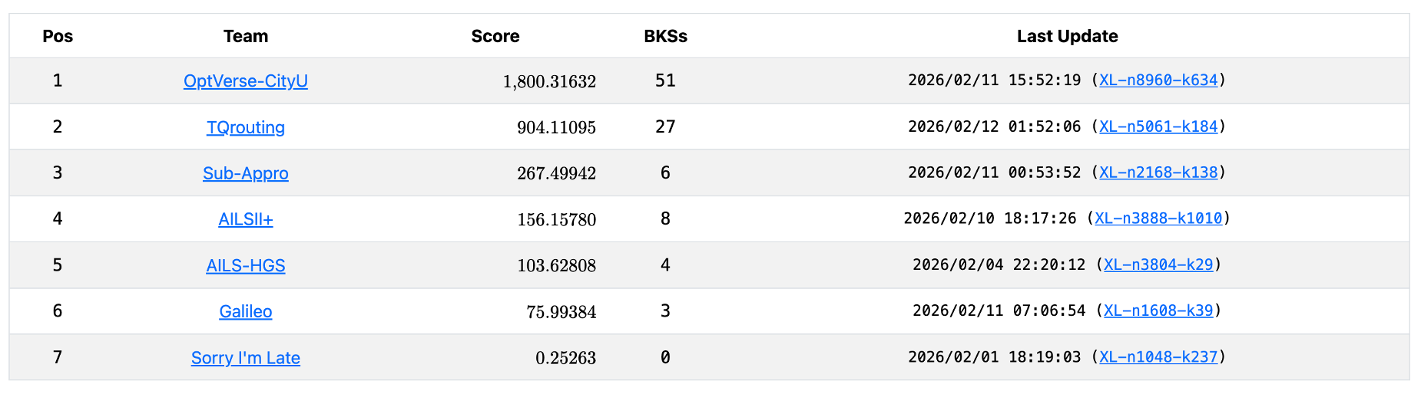Click the BKSs column header
The width and height of the screenshot is (1421, 394).
[x=665, y=36]
